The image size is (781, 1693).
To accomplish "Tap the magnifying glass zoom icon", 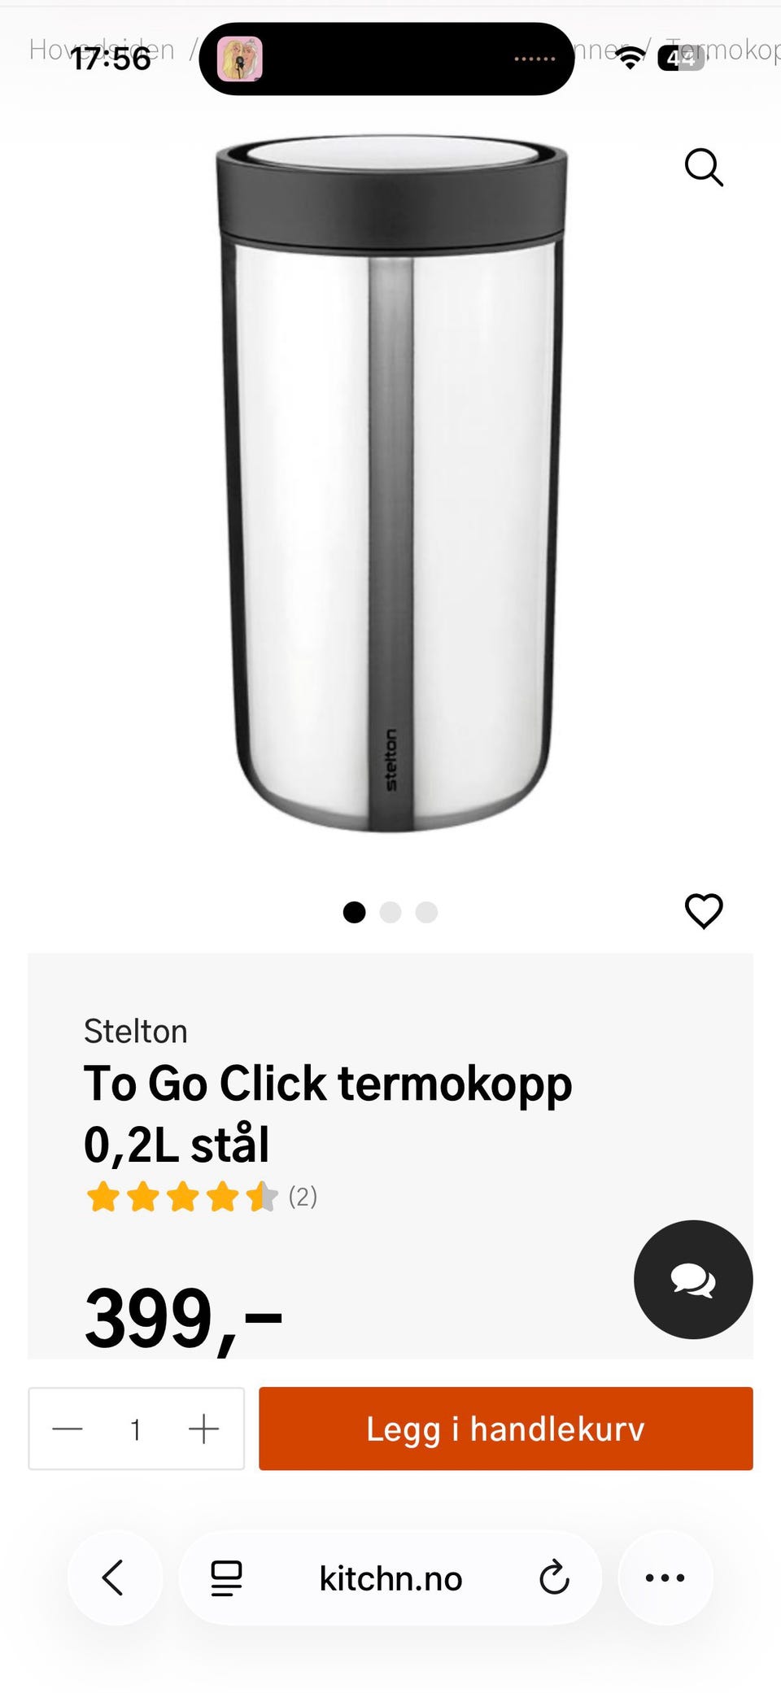I will pyautogui.click(x=704, y=168).
